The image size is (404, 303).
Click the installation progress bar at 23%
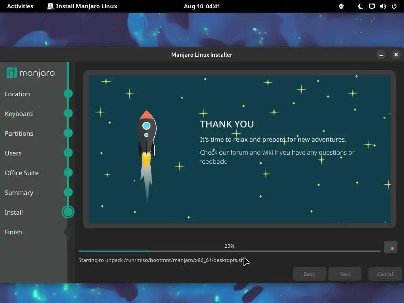tap(229, 251)
